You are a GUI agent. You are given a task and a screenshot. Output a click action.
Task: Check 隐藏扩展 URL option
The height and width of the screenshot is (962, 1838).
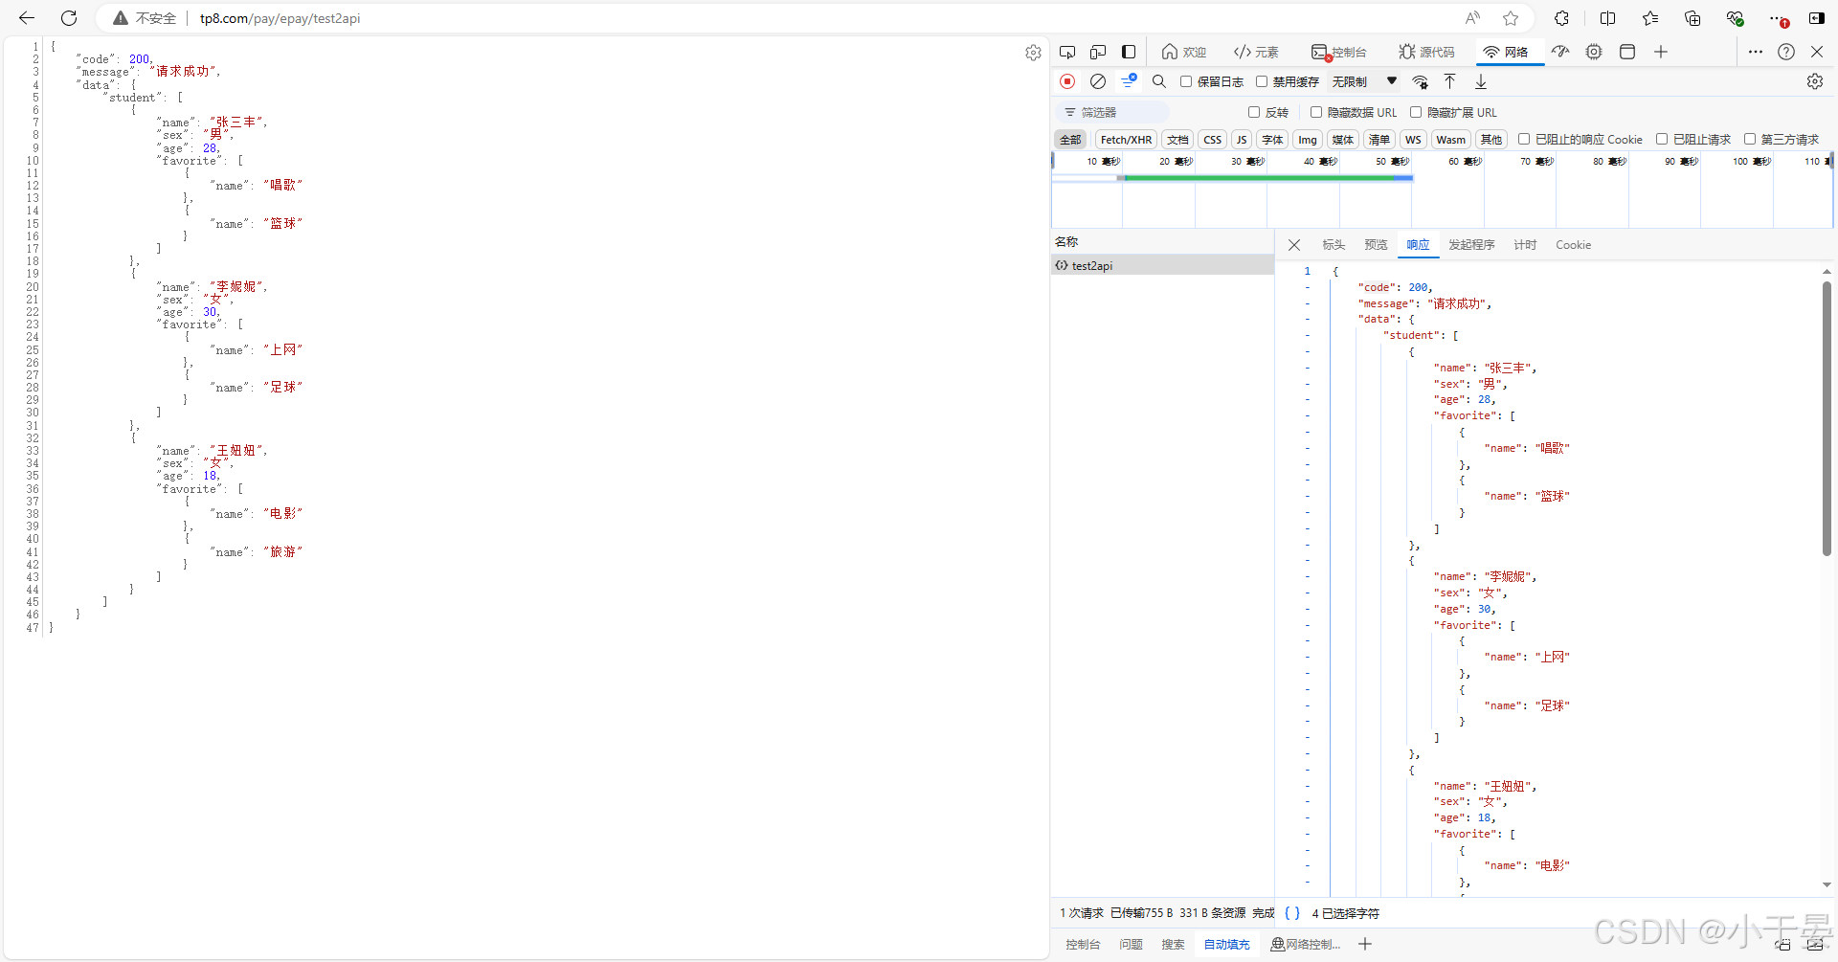tap(1416, 112)
